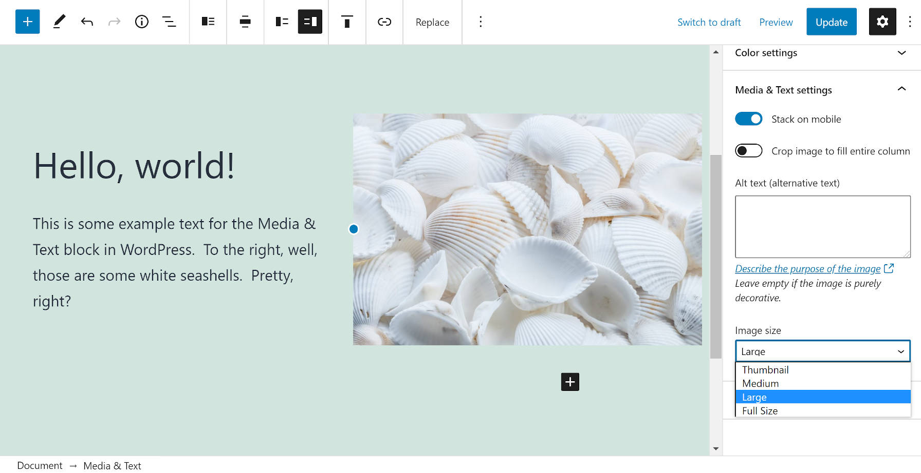Viewport: 921px width, 473px height.
Task: Switch to the Select tool mode
Action: pos(58,22)
